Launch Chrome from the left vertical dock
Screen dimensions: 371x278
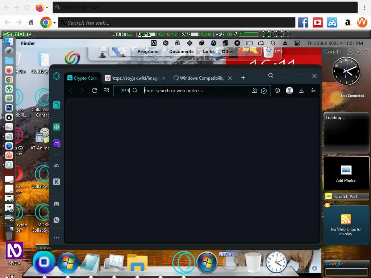tap(9, 80)
